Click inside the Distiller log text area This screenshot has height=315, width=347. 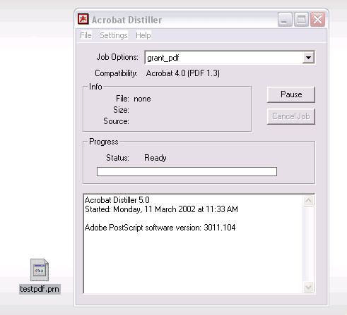pyautogui.click(x=193, y=244)
